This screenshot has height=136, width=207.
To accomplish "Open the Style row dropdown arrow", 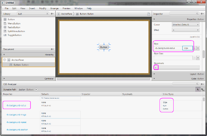I will (198, 48).
